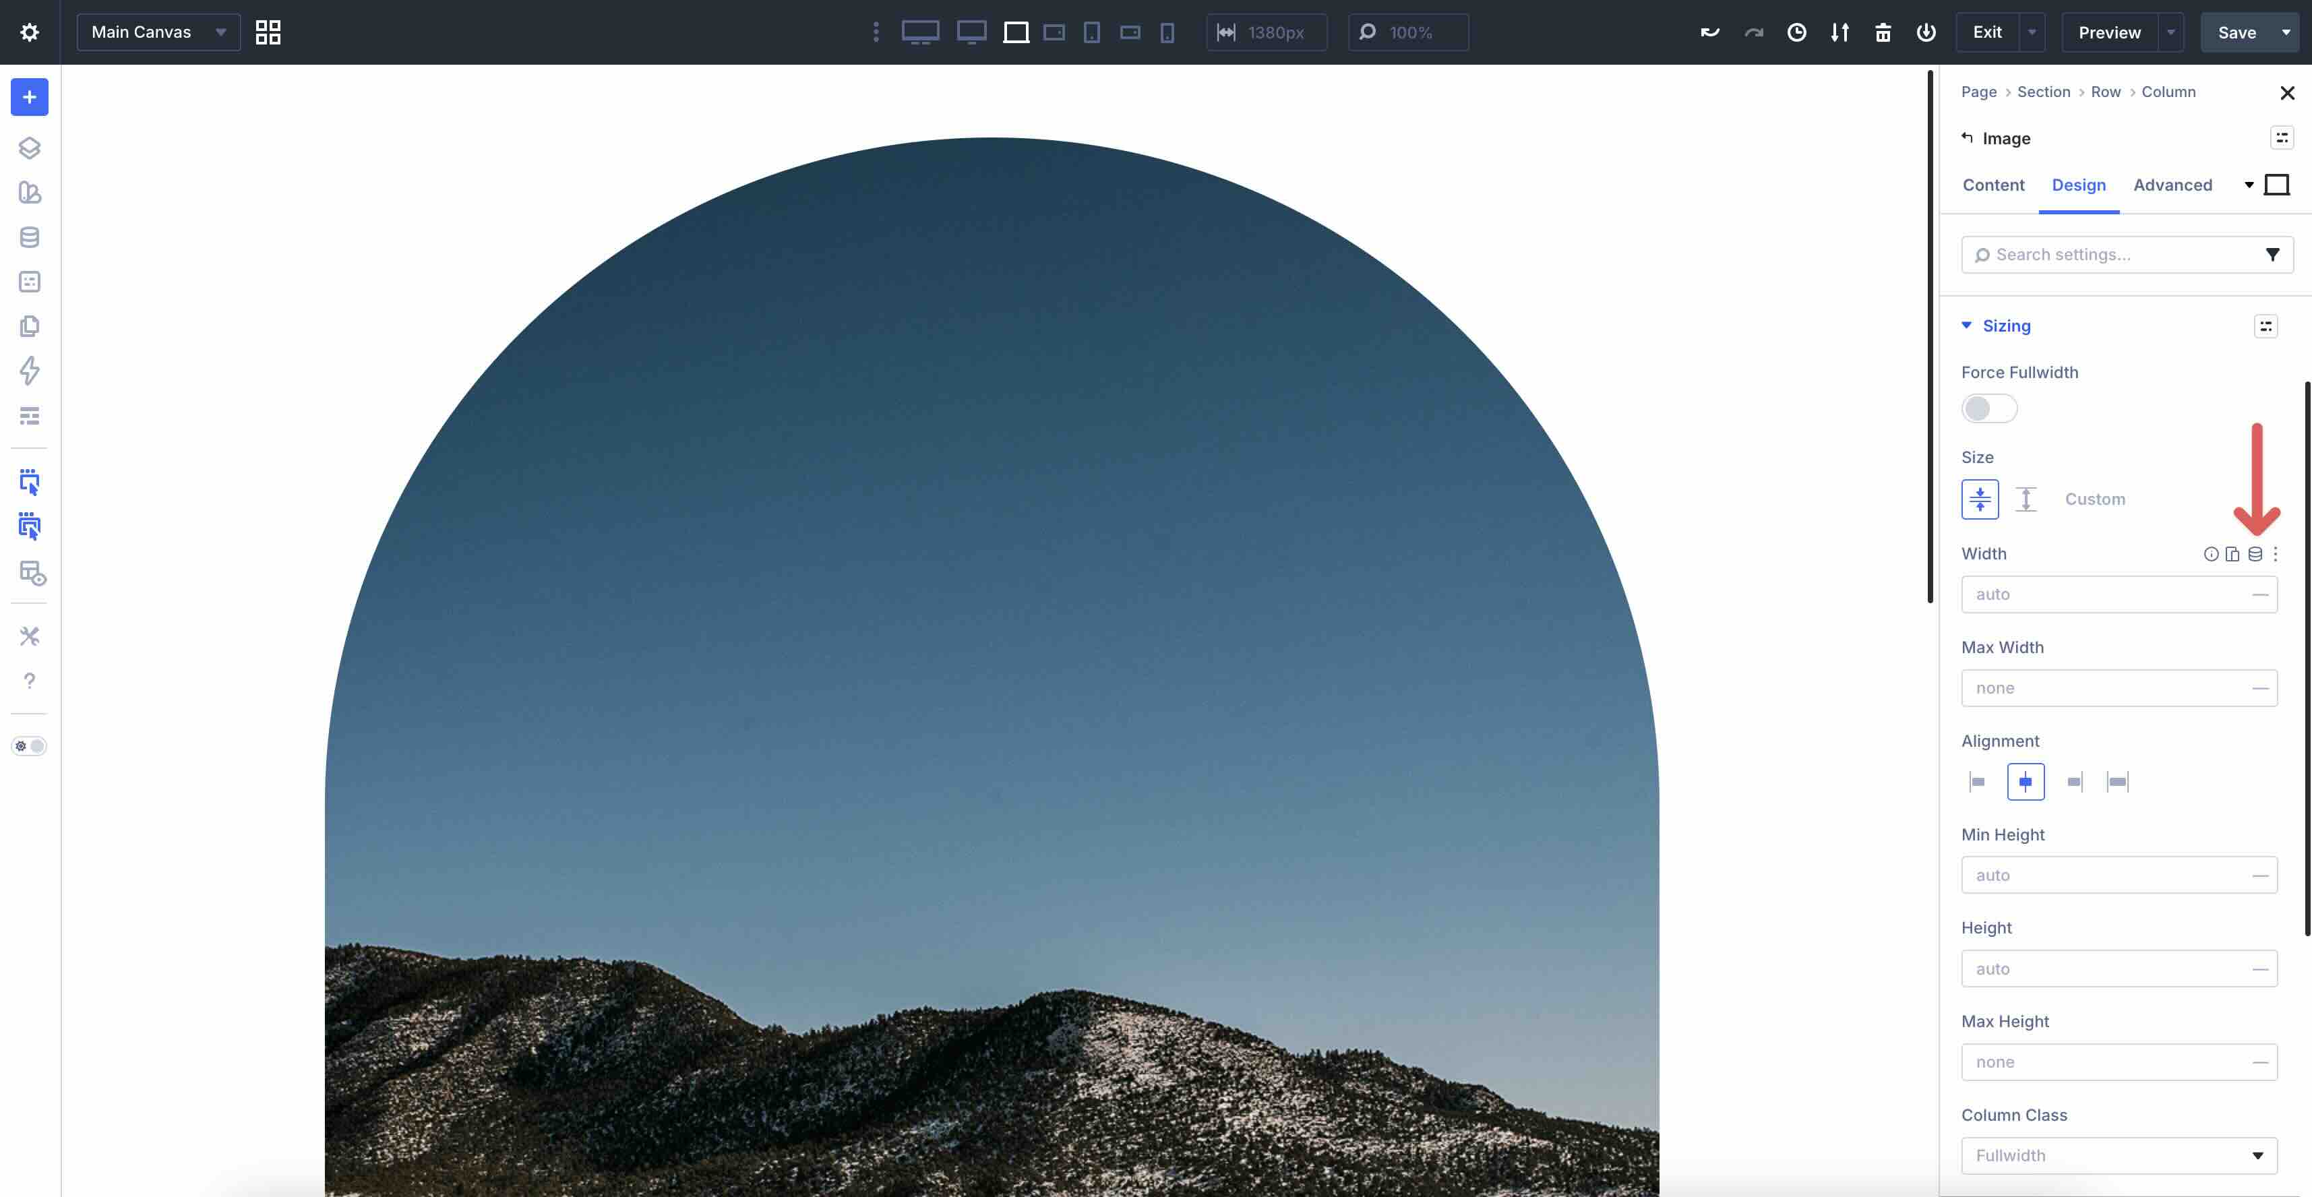
Task: Toggle the gear switch at sidebar bottom
Action: tap(29, 745)
